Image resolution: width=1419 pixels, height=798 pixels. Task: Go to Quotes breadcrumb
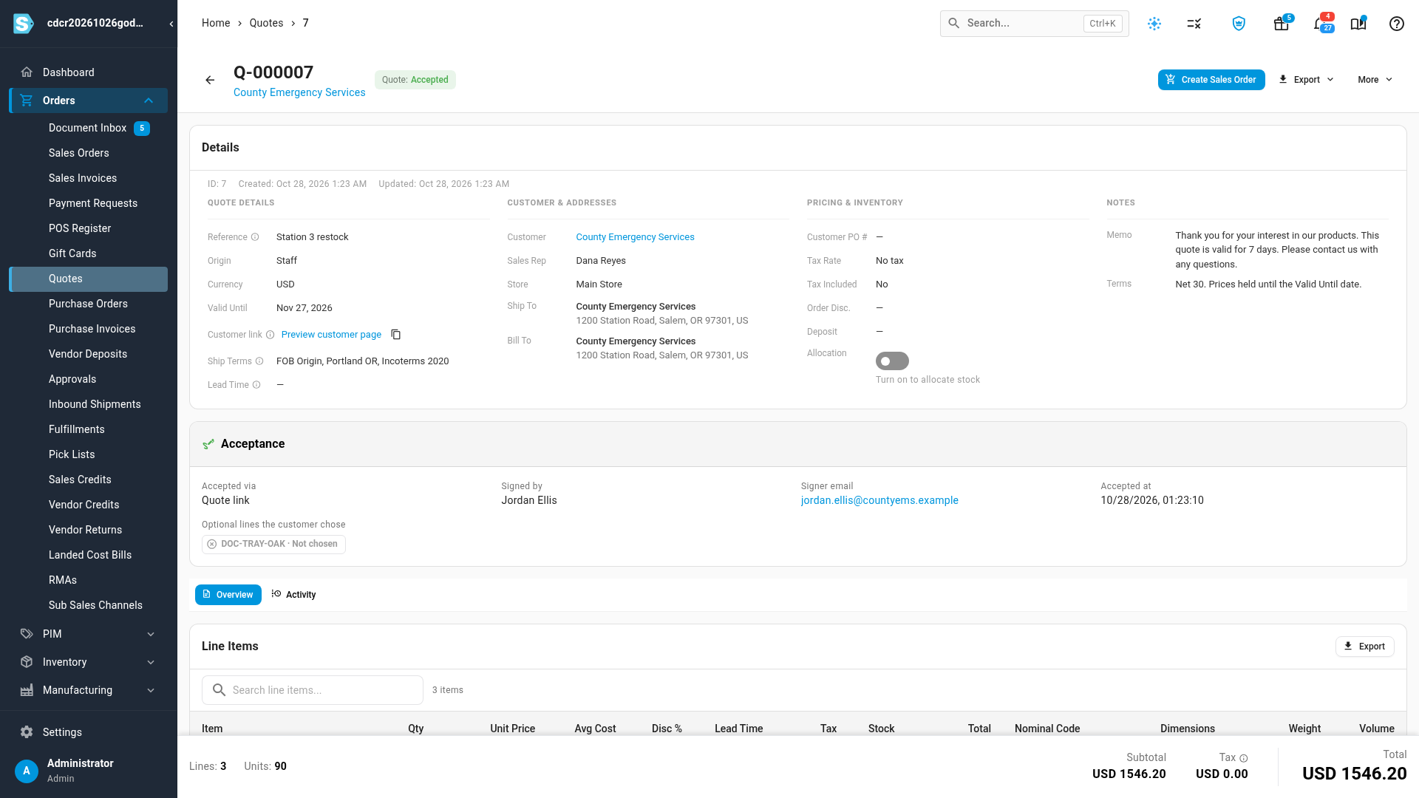coord(266,23)
